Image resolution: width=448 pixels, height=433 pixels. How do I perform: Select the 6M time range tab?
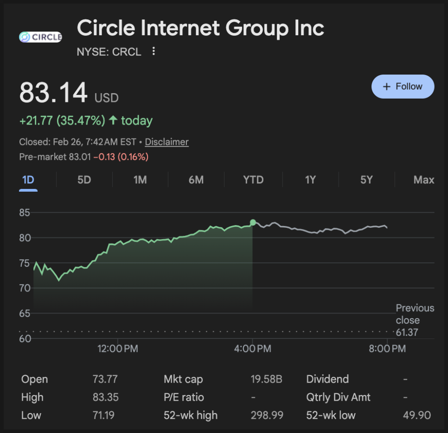coord(196,180)
